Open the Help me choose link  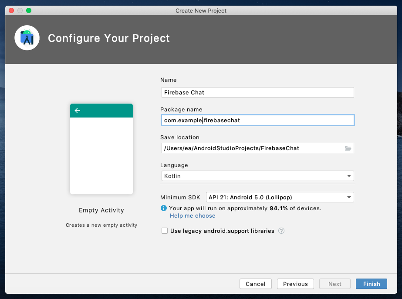(193, 216)
